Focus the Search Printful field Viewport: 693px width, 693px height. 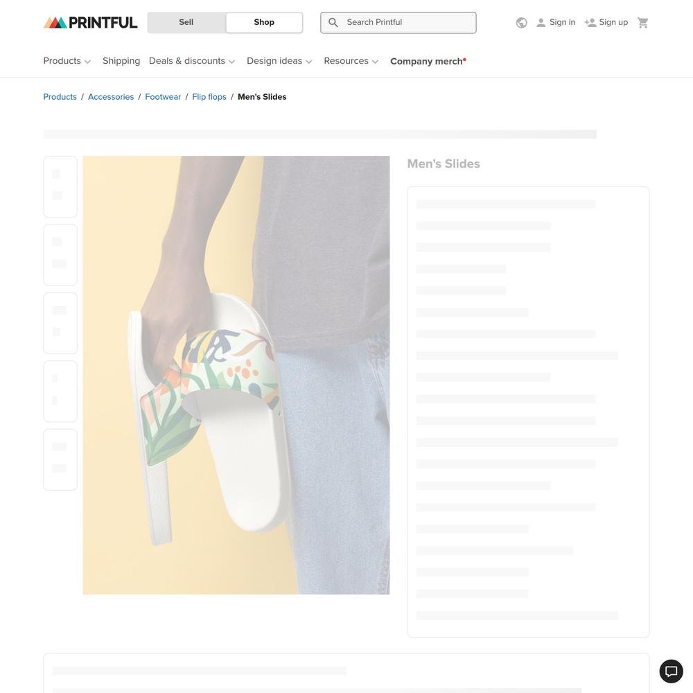[x=398, y=23]
